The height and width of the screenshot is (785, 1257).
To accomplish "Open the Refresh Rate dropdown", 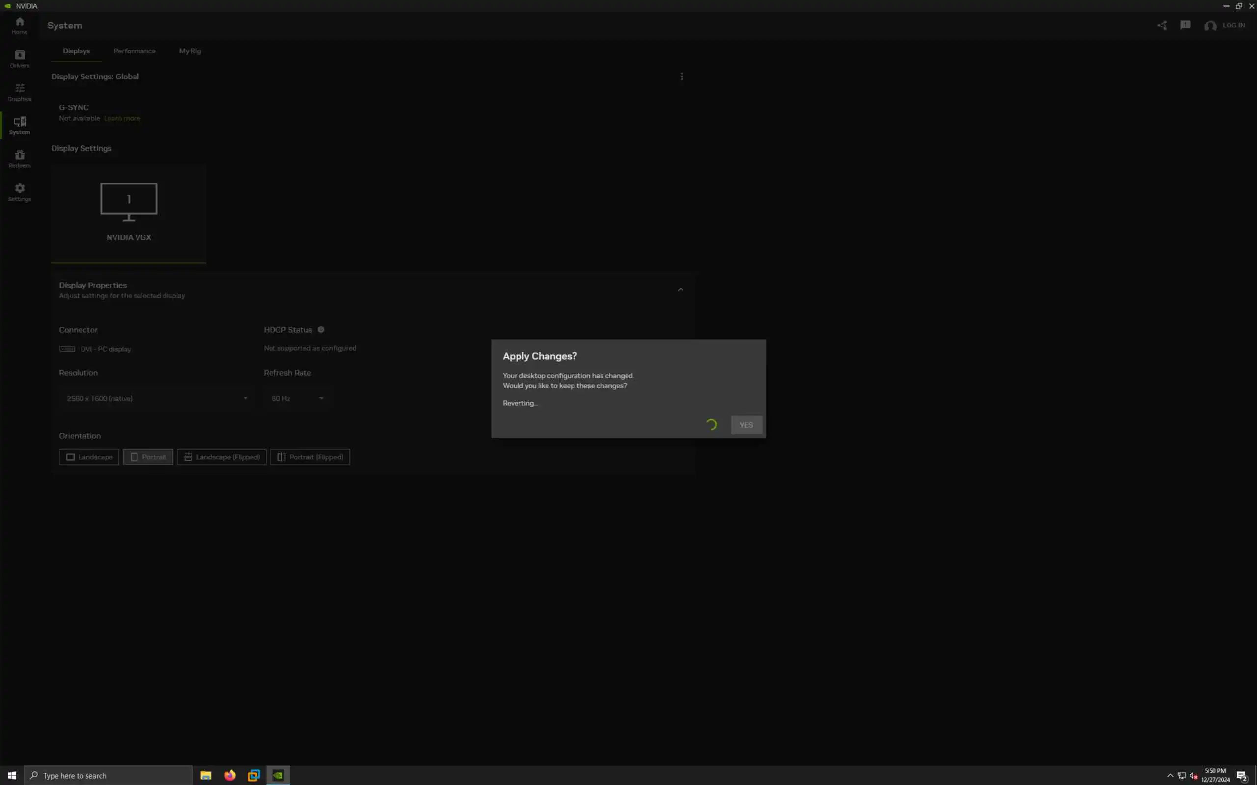I will click(x=297, y=398).
